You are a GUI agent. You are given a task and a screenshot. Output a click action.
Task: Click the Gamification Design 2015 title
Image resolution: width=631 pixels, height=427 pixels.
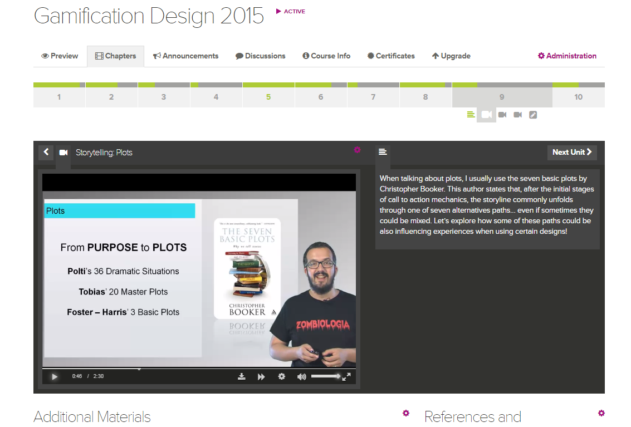149,16
